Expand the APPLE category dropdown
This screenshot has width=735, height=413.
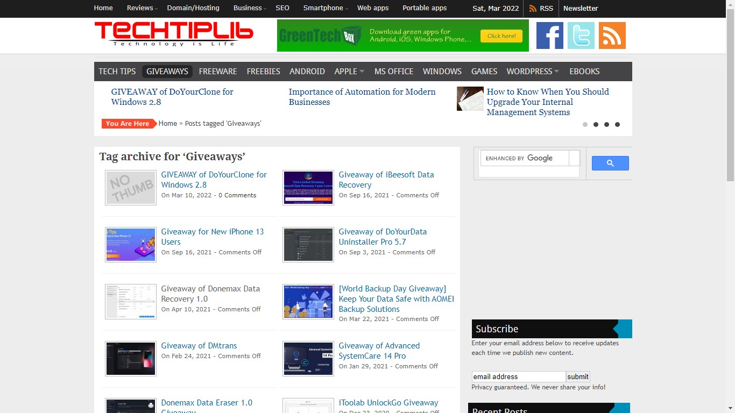pos(362,72)
